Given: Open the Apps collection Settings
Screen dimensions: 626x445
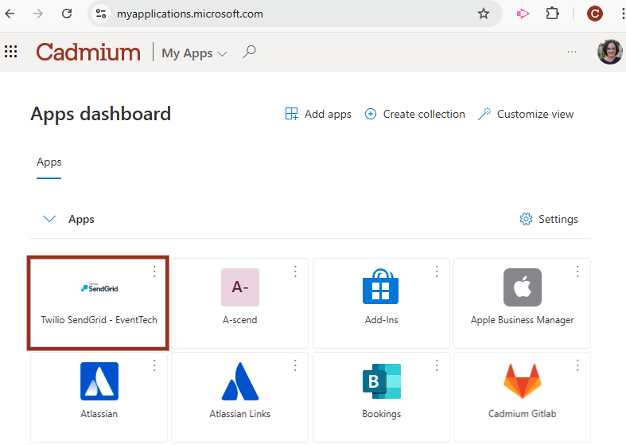Looking at the screenshot, I should click(x=549, y=219).
